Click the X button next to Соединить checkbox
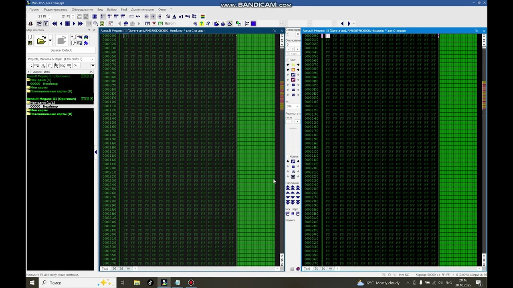513x288 pixels. pos(297,34)
